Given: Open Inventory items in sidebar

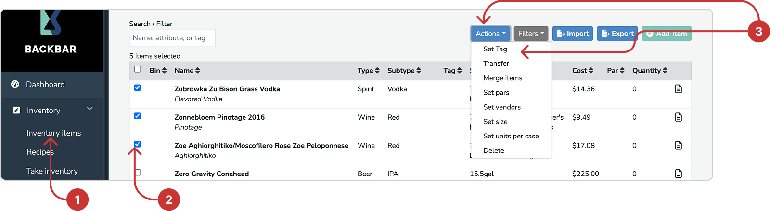Looking at the screenshot, I should (53, 133).
